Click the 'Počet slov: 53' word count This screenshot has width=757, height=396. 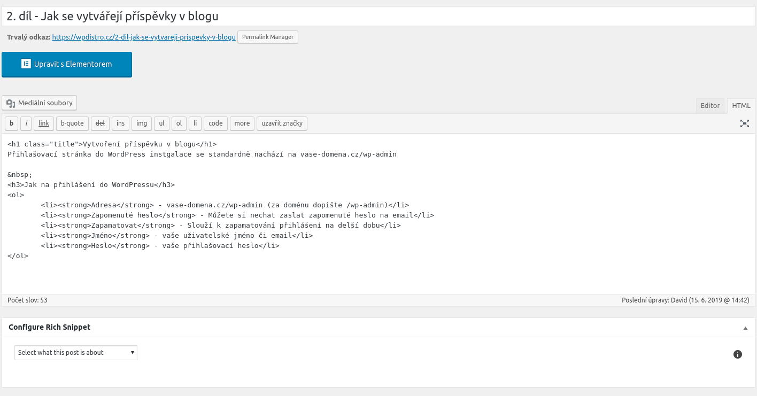[x=27, y=300]
